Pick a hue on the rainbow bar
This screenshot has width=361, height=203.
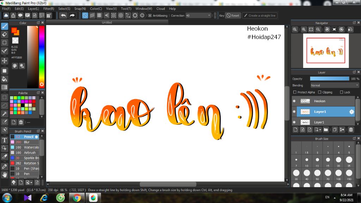coord(42,57)
